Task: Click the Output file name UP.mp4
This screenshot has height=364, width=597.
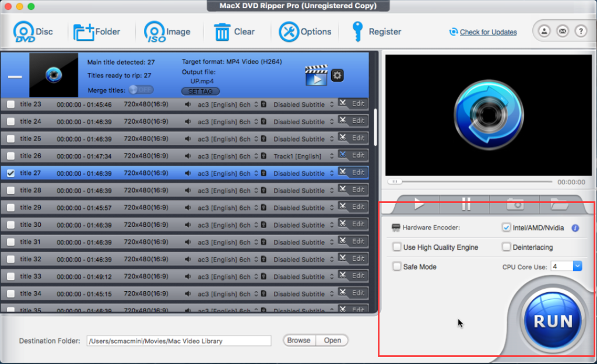Action: [202, 81]
